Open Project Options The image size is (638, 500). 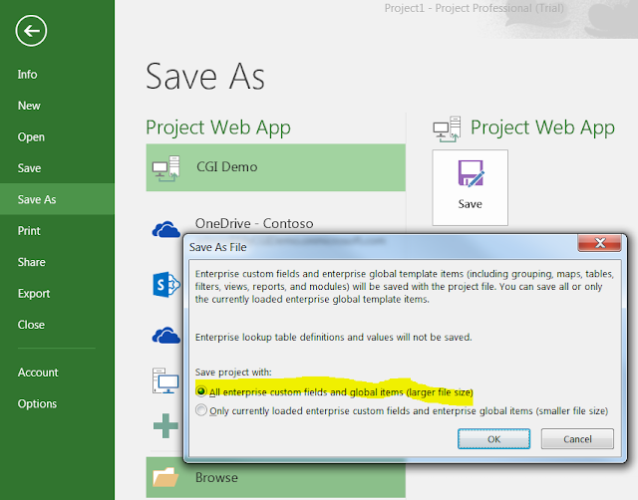click(37, 403)
